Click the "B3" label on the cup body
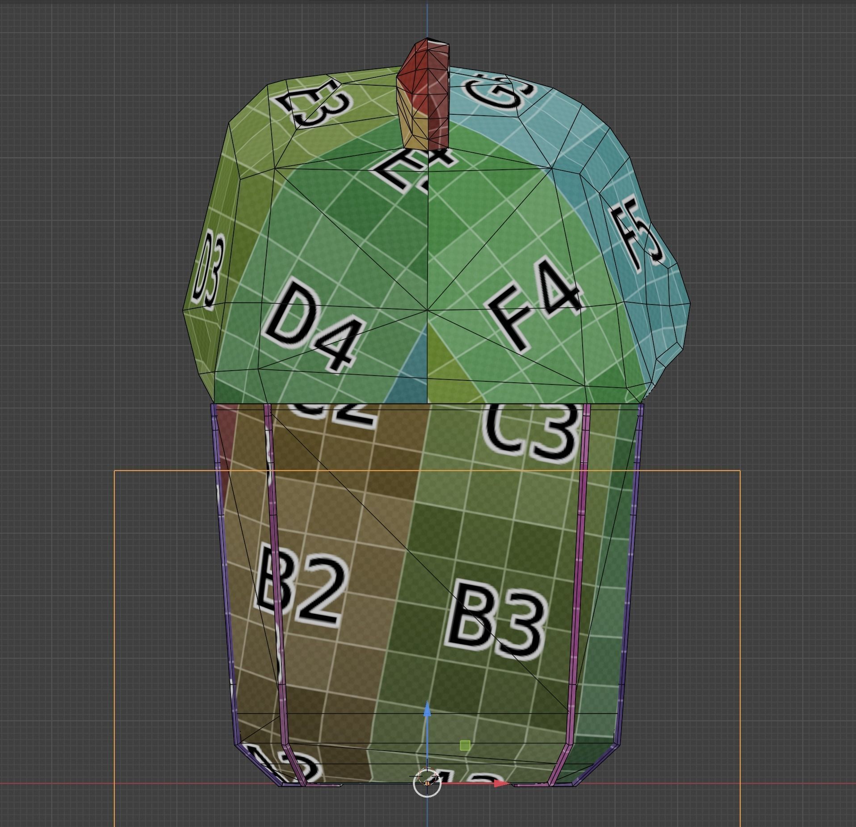Image resolution: width=856 pixels, height=827 pixels. tap(496, 619)
